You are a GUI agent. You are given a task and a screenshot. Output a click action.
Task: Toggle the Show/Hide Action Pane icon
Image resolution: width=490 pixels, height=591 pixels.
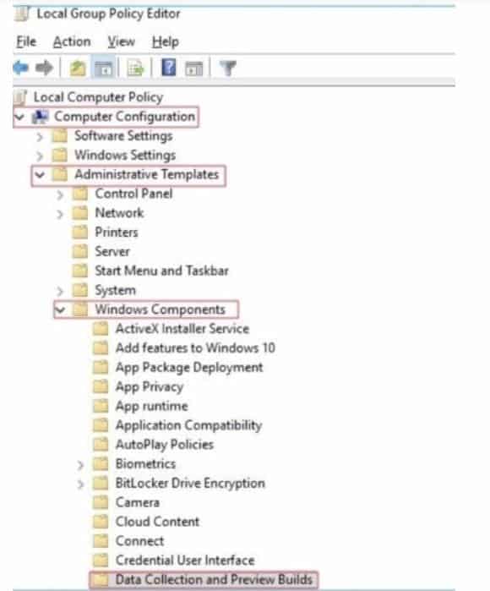tap(194, 68)
